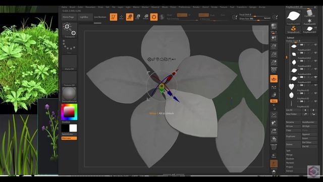Image resolution: width=323 pixels, height=182 pixels.
Task: Click the Move view icon in right shelf
Action: pyautogui.click(x=274, y=123)
